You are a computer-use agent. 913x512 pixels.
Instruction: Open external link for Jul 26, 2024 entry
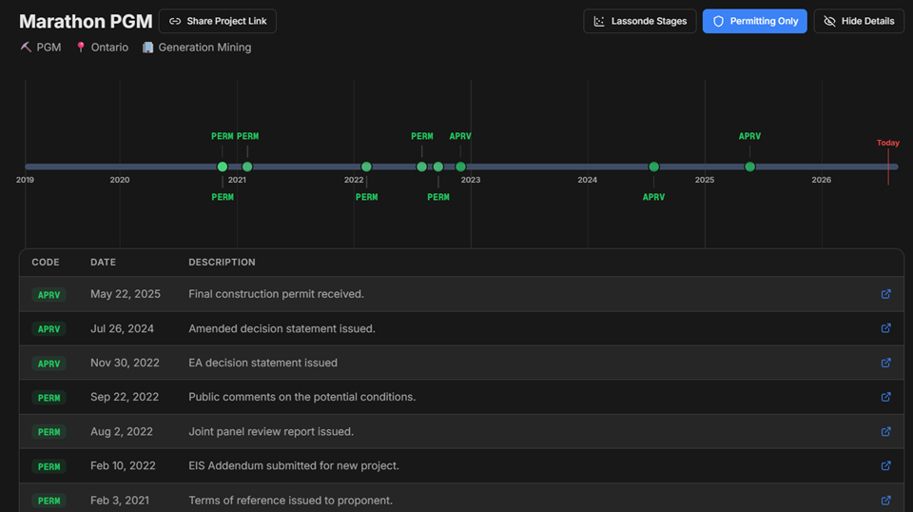tap(885, 328)
